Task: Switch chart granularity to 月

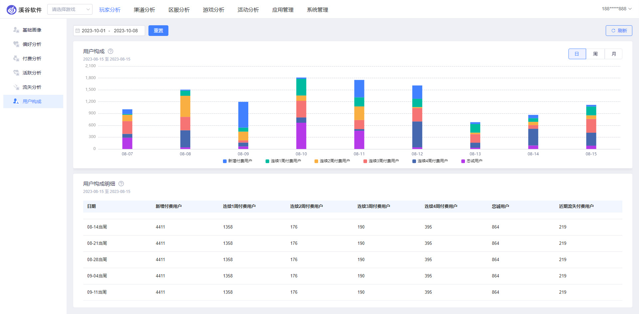Action: 613,54
